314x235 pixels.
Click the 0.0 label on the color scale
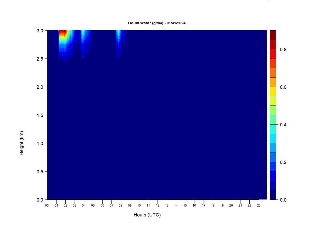pyautogui.click(x=283, y=200)
